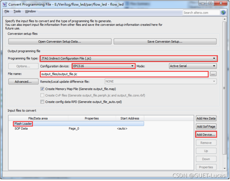This screenshot has height=181, width=230.
Task: Click the Start Address column header
Action: (130, 118)
